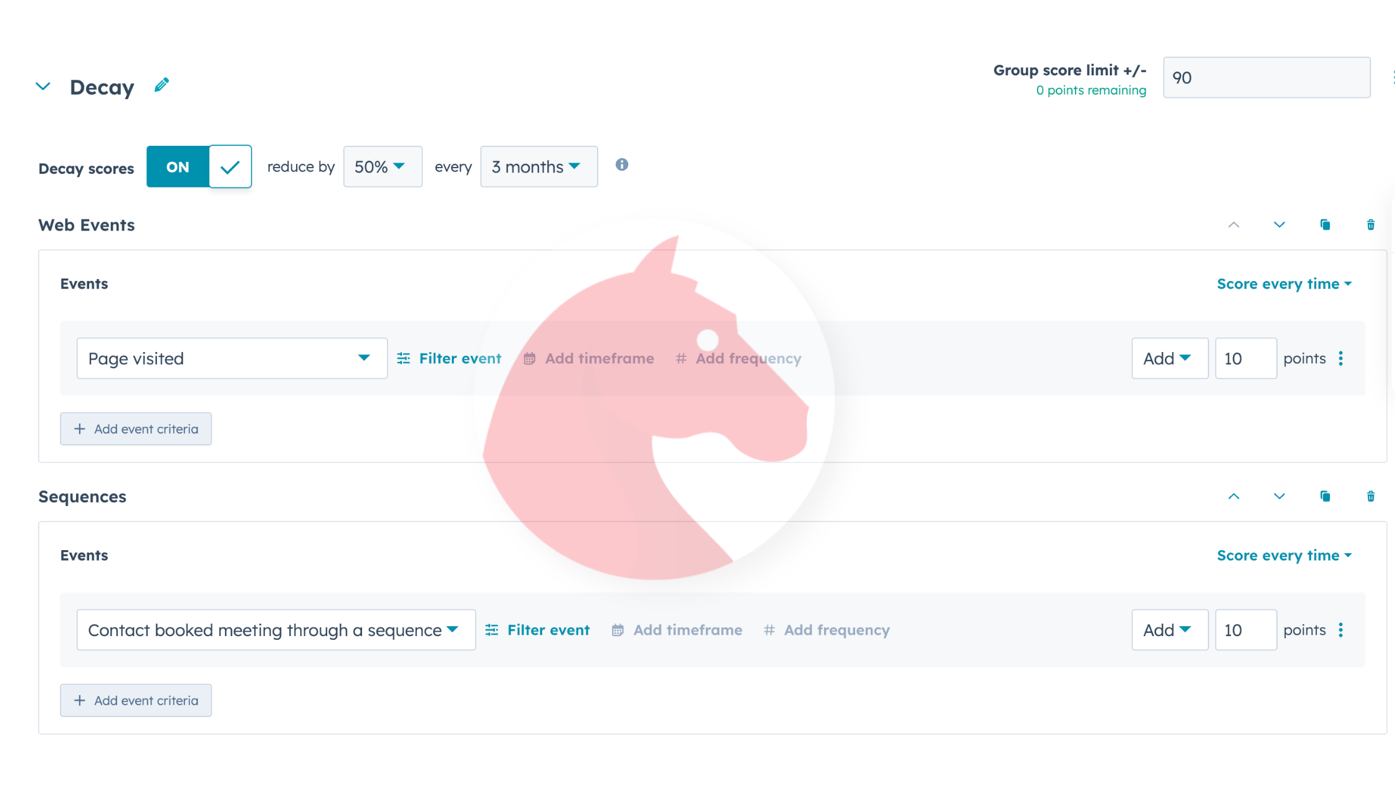Open the every 3 months dropdown

538,166
